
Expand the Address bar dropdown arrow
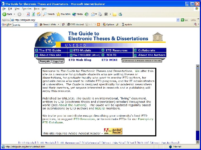coord(178,20)
